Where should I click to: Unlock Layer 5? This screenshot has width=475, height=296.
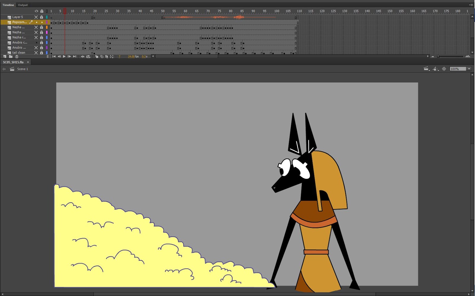point(42,17)
